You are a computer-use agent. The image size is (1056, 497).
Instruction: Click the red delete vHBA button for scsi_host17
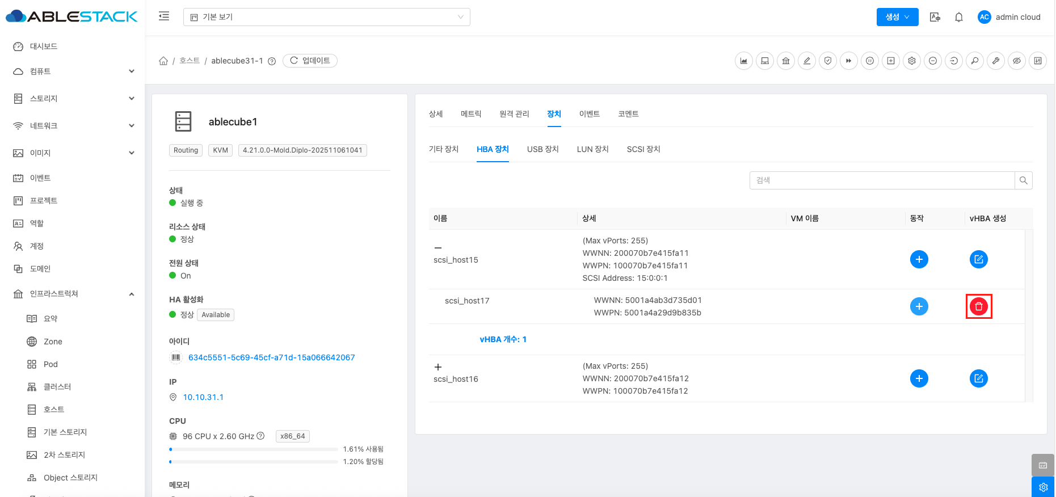tap(978, 306)
